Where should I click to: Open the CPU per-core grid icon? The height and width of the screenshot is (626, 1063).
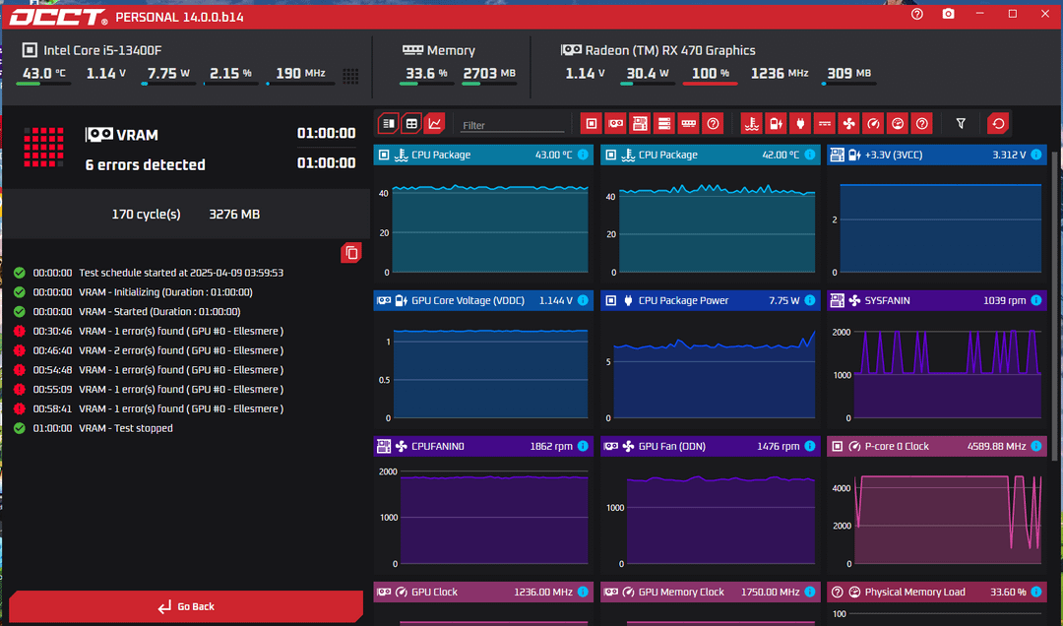(x=350, y=76)
